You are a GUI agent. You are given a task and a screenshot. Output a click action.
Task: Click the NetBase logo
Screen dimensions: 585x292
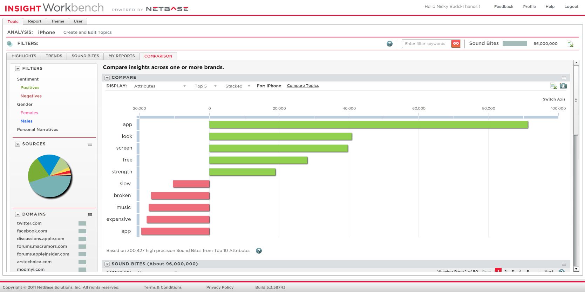pos(167,9)
